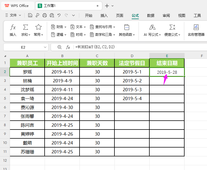Open the 便捷公式 tool

click(x=172, y=30)
